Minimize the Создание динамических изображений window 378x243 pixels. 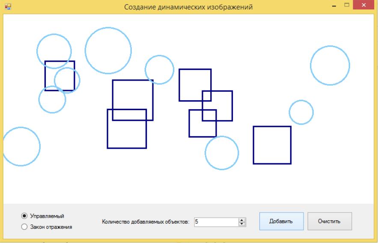tap(334, 6)
